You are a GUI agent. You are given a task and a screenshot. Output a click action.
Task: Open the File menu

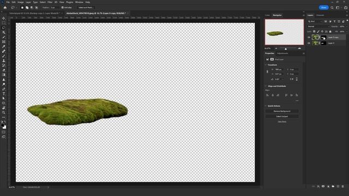8,2
